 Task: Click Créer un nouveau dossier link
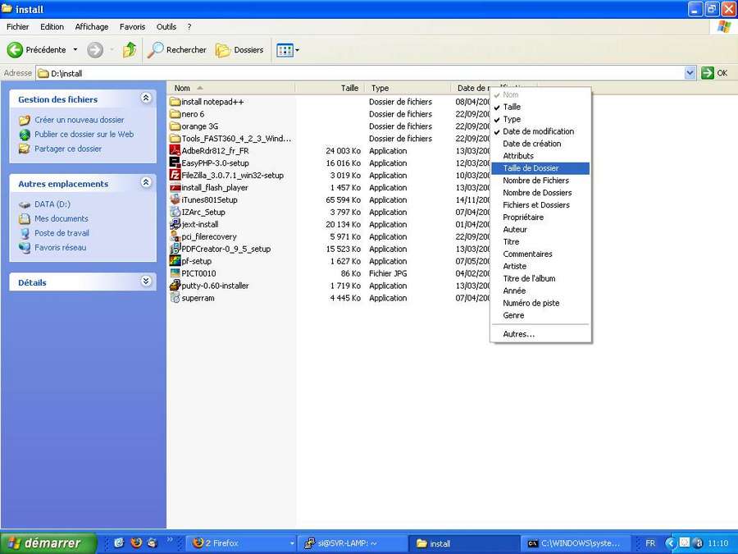[79, 120]
